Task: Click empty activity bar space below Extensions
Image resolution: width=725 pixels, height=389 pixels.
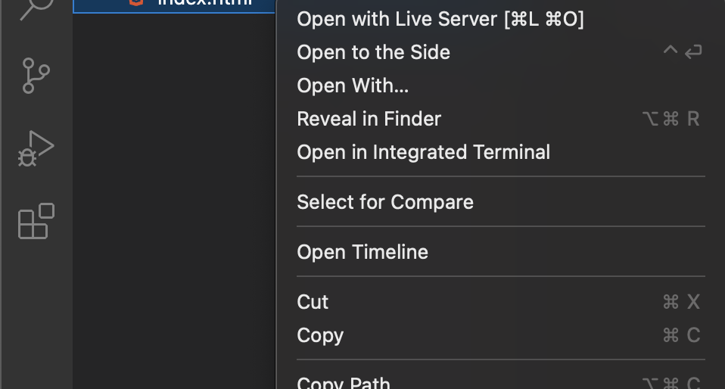Action: 36,318
